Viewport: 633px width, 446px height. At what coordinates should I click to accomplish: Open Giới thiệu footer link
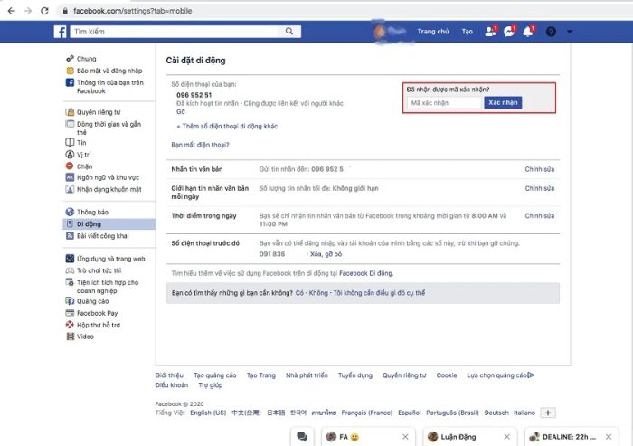(169, 375)
